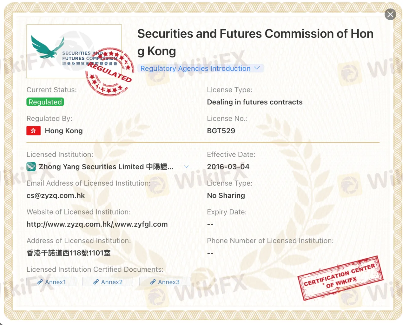Click the Certification Center of WikiFX stamp
This screenshot has width=403, height=325.
[x=340, y=278]
